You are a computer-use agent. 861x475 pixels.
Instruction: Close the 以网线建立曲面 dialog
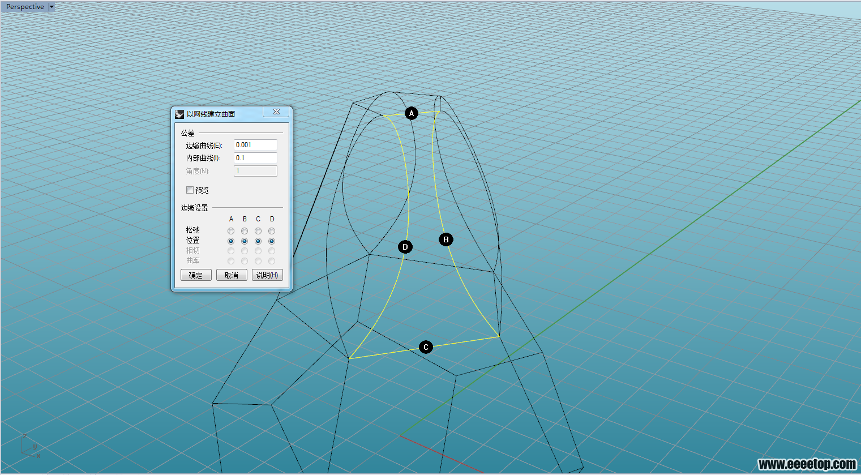pyautogui.click(x=276, y=112)
